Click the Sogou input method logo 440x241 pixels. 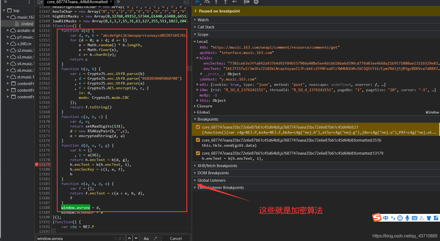[x=377, y=218]
